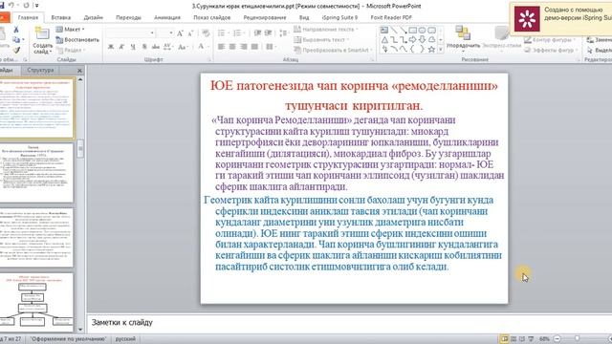Click the bulleted list icon
Viewport: 612px width, 344px height.
point(222,33)
